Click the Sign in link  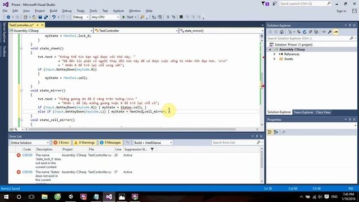(341, 11)
